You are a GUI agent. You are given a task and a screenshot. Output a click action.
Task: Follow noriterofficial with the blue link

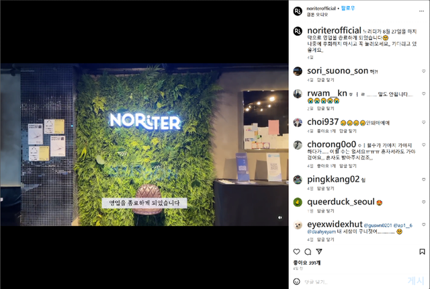coord(348,8)
